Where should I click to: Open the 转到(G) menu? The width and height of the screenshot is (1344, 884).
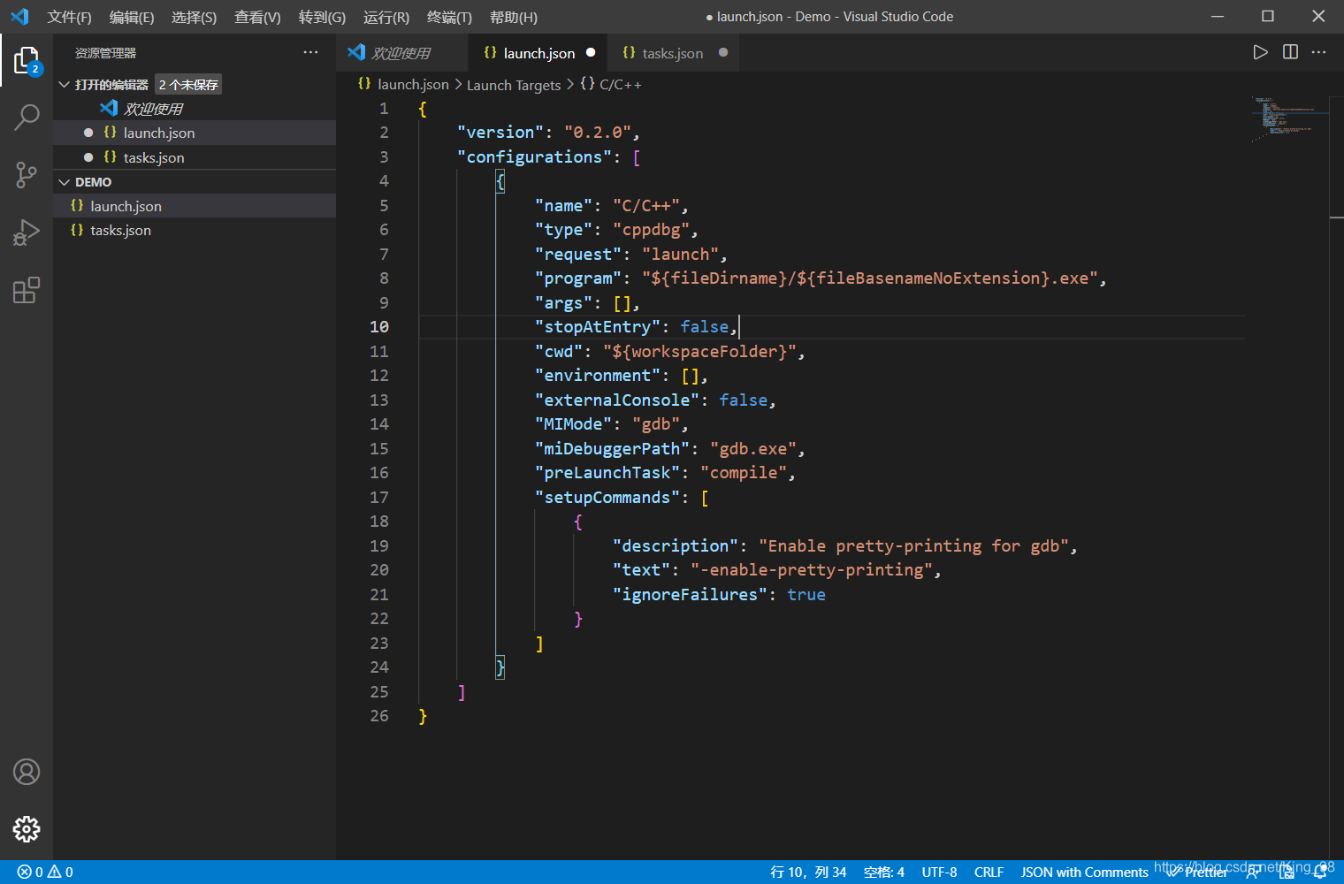[322, 17]
